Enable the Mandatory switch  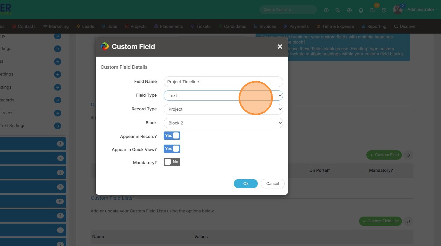172,162
